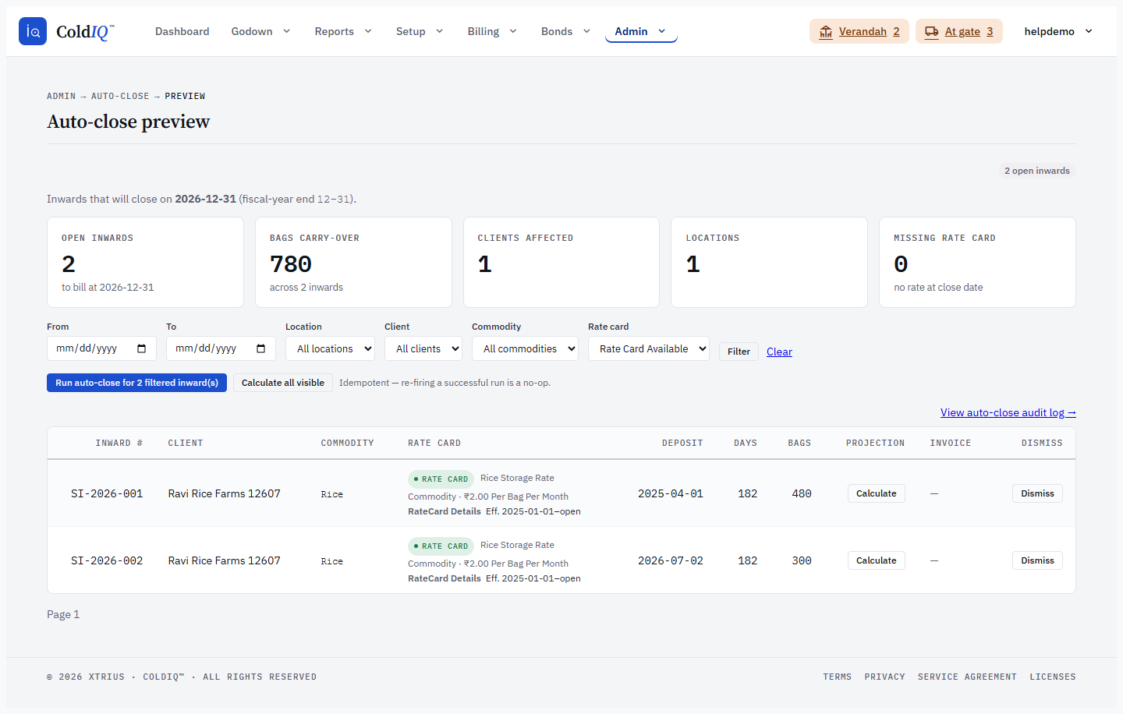
Task: Open the All commodities dropdown
Action: 525,348
